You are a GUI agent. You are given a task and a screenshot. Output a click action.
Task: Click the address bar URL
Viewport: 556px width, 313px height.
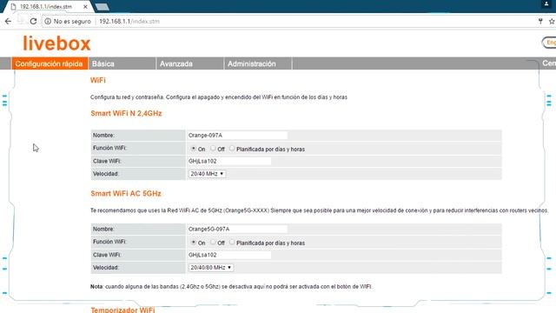tap(129, 21)
